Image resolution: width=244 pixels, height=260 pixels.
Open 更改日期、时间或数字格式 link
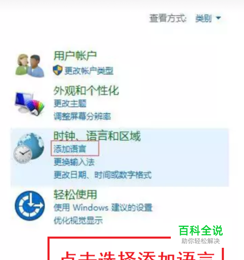102,175
